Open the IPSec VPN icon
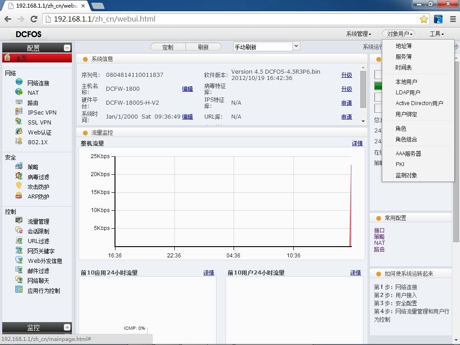460x345 pixels. pyautogui.click(x=19, y=112)
